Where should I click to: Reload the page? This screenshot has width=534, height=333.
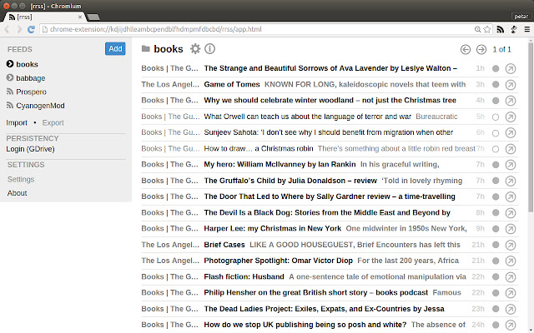32,29
